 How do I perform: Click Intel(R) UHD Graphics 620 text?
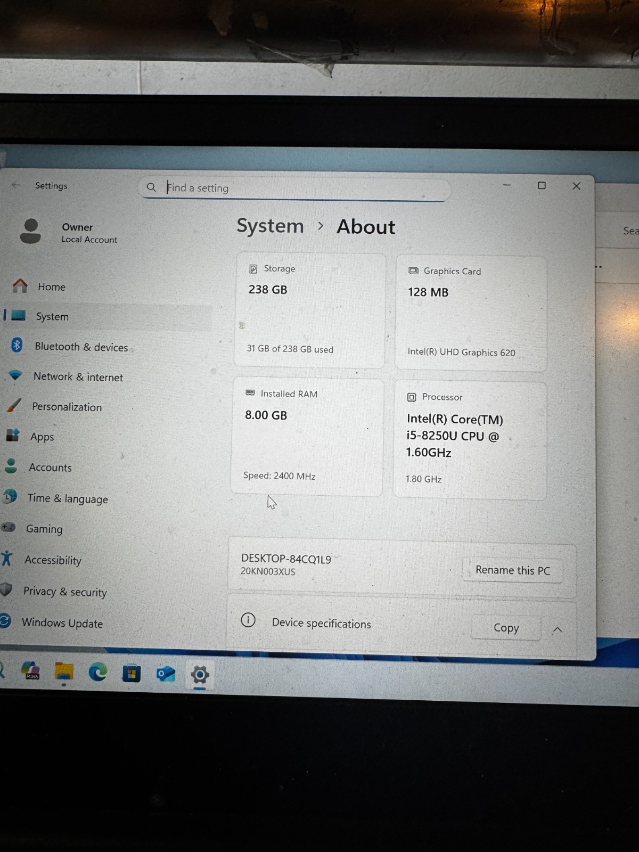click(461, 352)
